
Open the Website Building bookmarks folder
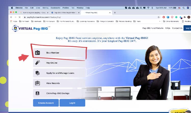tap(124, 21)
